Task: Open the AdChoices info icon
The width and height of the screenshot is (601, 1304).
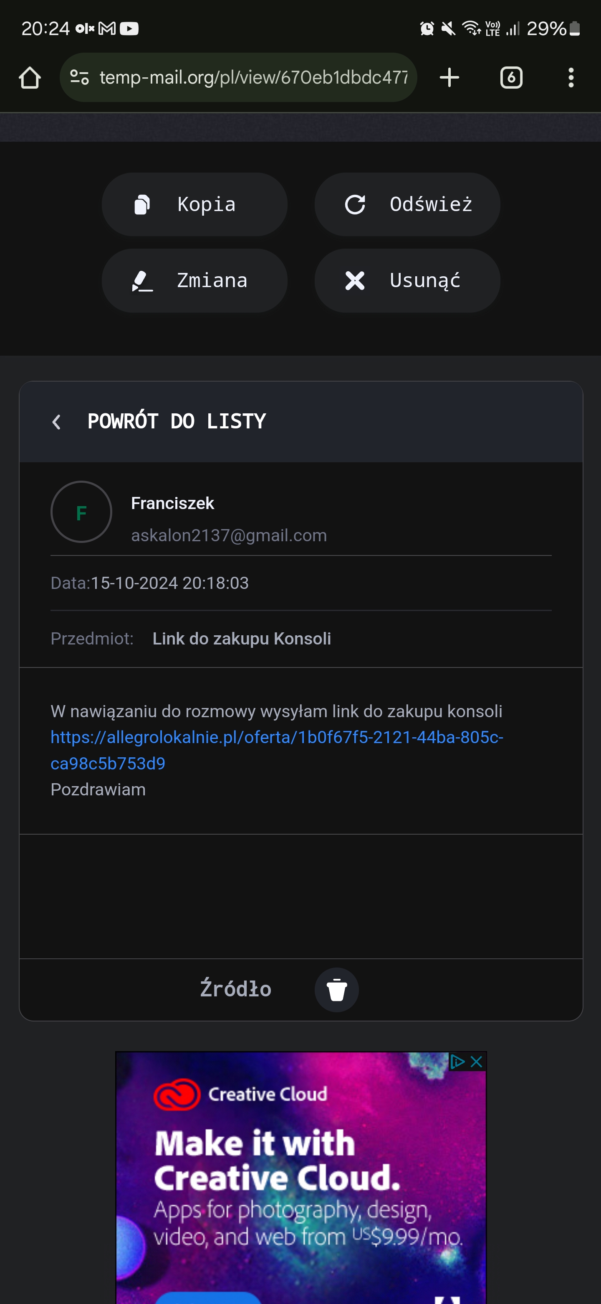Action: tap(457, 1062)
